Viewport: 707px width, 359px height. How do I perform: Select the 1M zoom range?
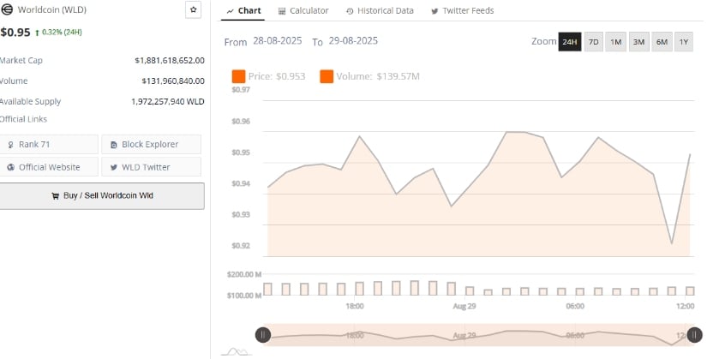pyautogui.click(x=616, y=42)
